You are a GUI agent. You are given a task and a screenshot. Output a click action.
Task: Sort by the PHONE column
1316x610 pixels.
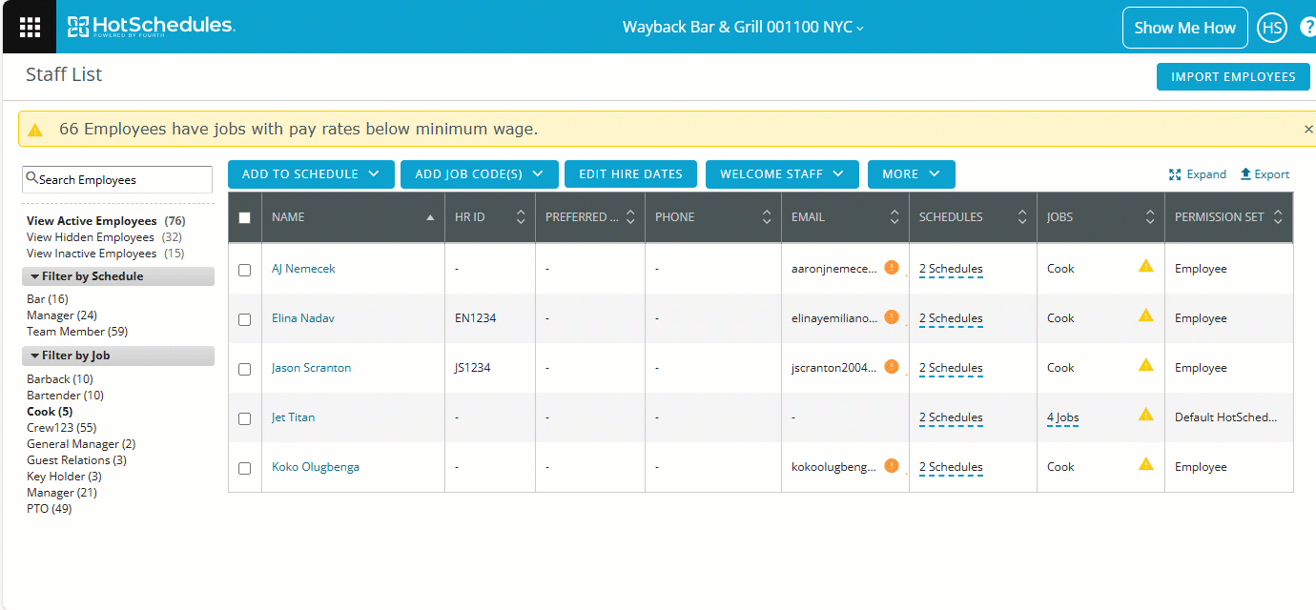click(767, 217)
